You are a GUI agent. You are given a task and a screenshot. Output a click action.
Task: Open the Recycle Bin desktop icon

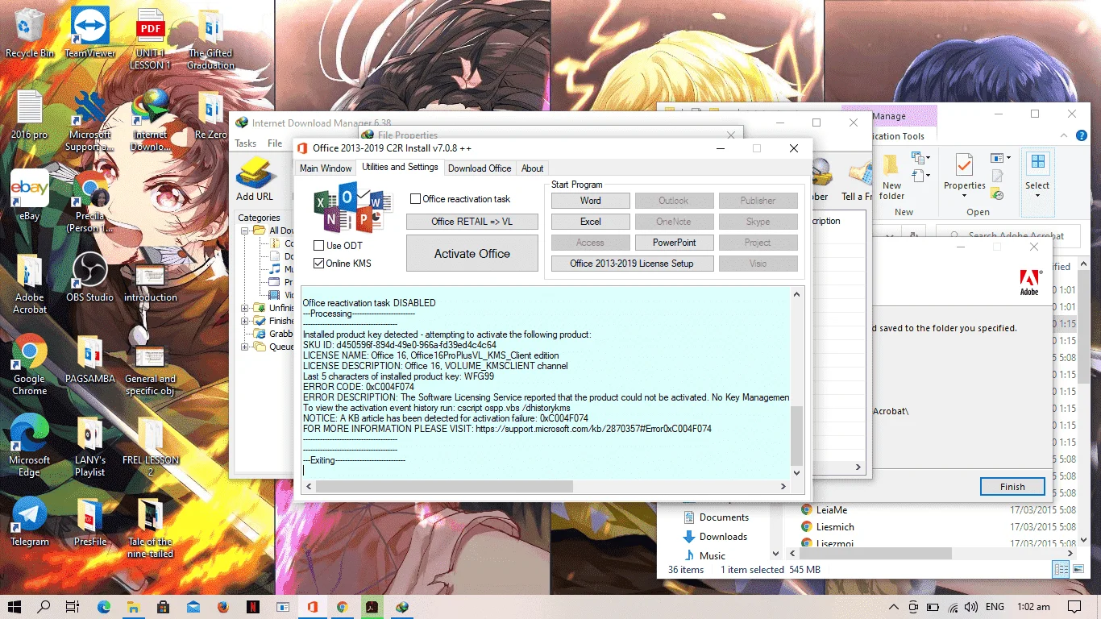30,32
